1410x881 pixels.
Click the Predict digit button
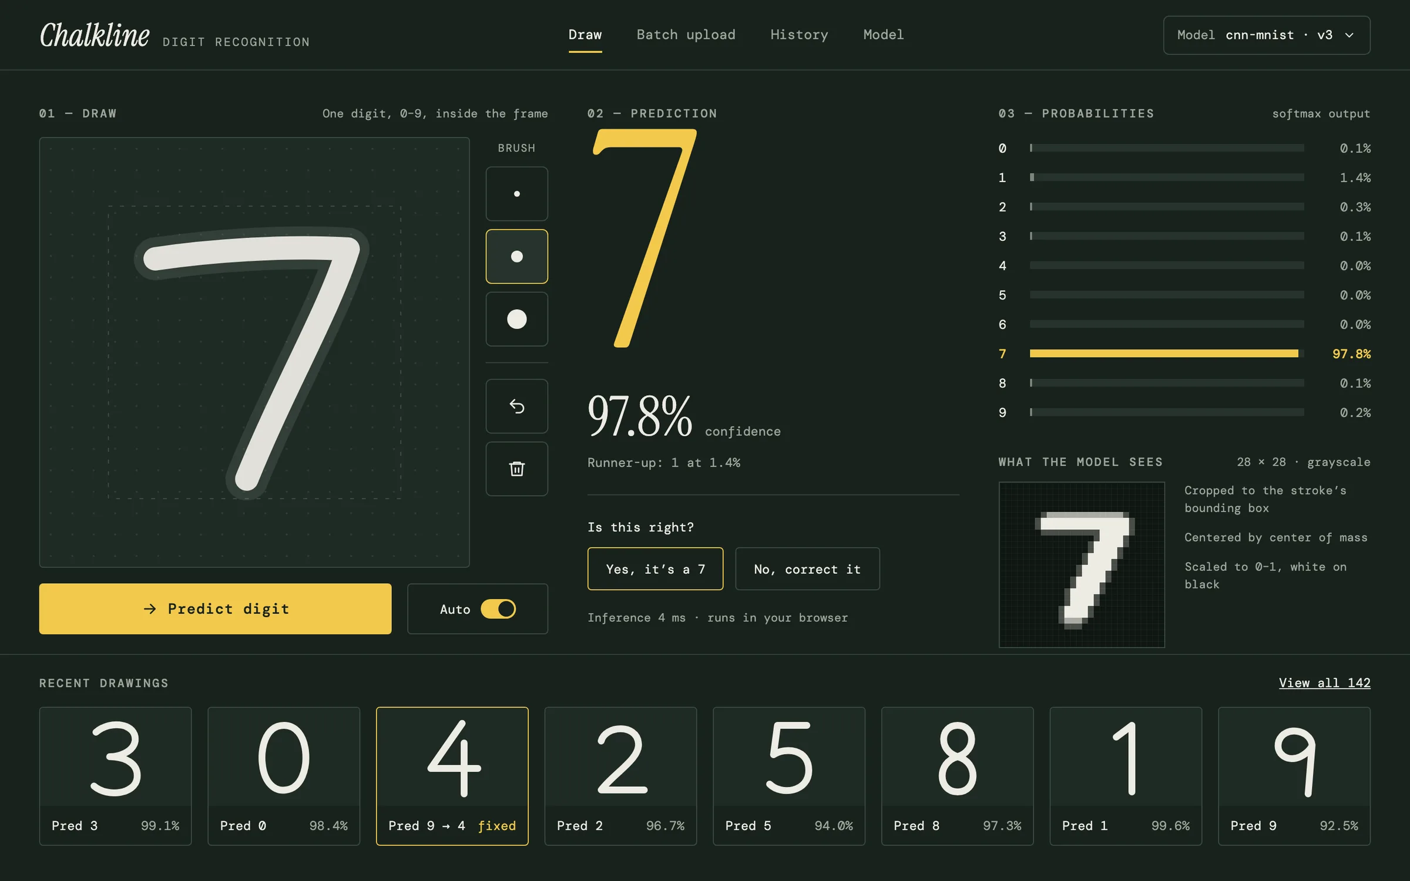click(x=215, y=609)
